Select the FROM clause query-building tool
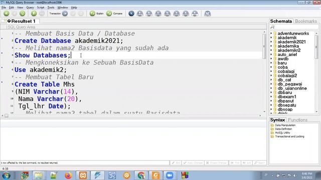 point(149,13)
